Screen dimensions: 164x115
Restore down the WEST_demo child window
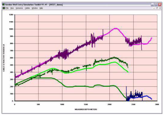(x=157, y=8)
